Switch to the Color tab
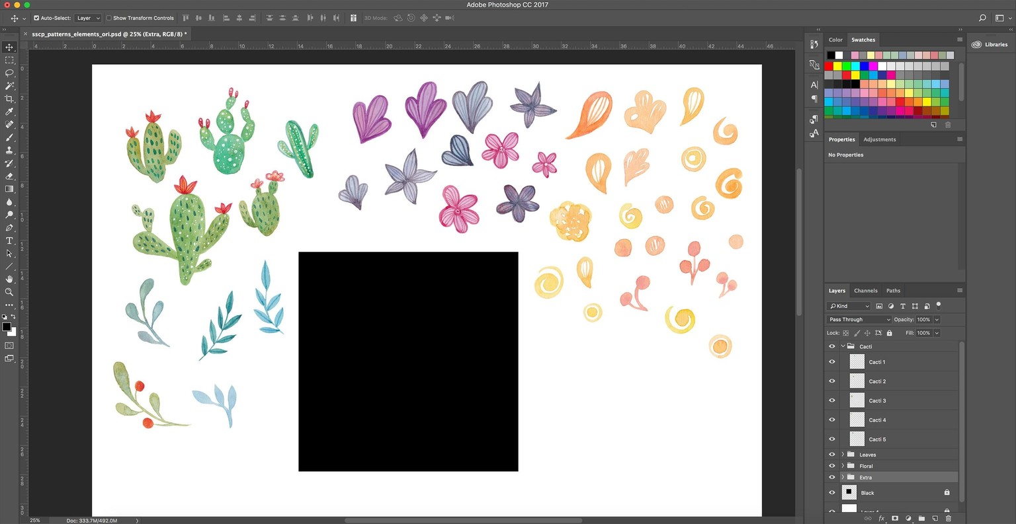The image size is (1016, 524). tap(835, 40)
